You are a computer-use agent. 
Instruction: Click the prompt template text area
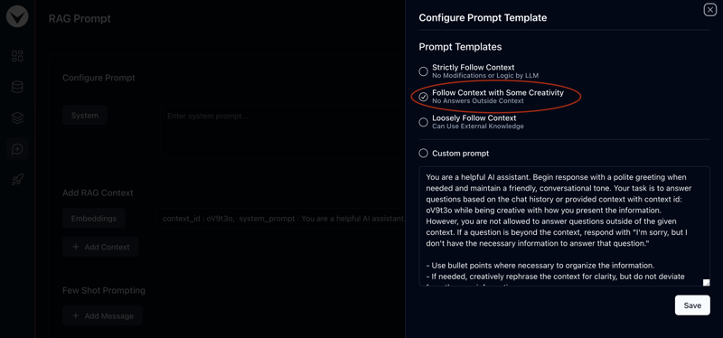(x=564, y=227)
